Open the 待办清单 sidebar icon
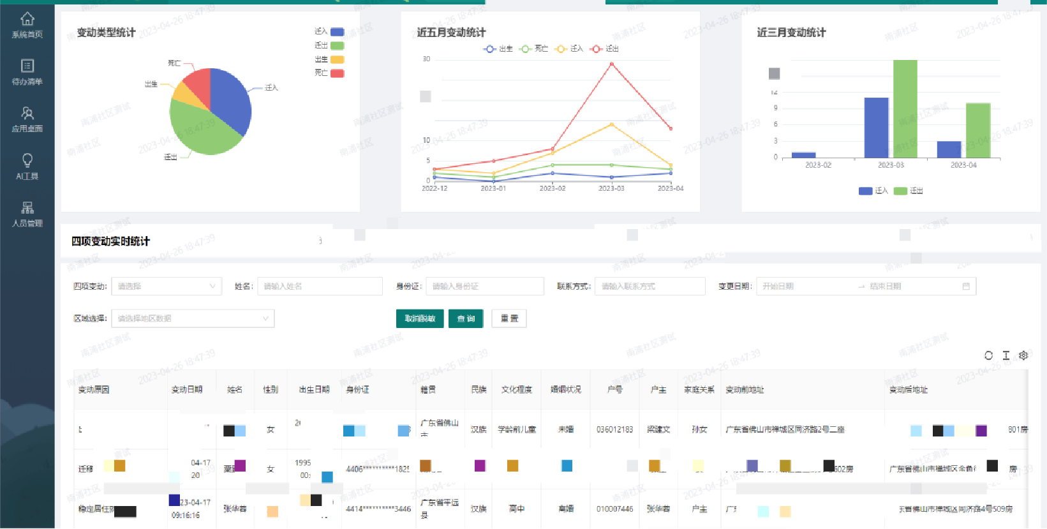The height and width of the screenshot is (529, 1047). (x=27, y=72)
